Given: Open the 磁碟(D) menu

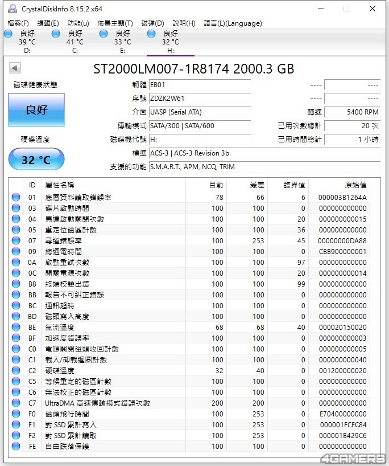Looking at the screenshot, I should pos(152,23).
